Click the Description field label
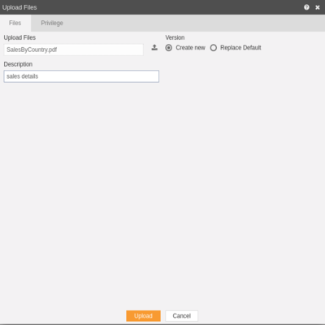 click(18, 64)
